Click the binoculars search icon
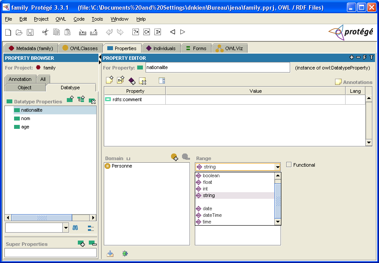 pos(75,228)
